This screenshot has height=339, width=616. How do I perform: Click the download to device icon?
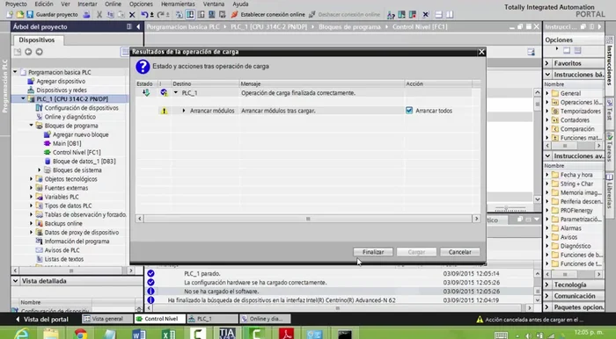(x=190, y=15)
